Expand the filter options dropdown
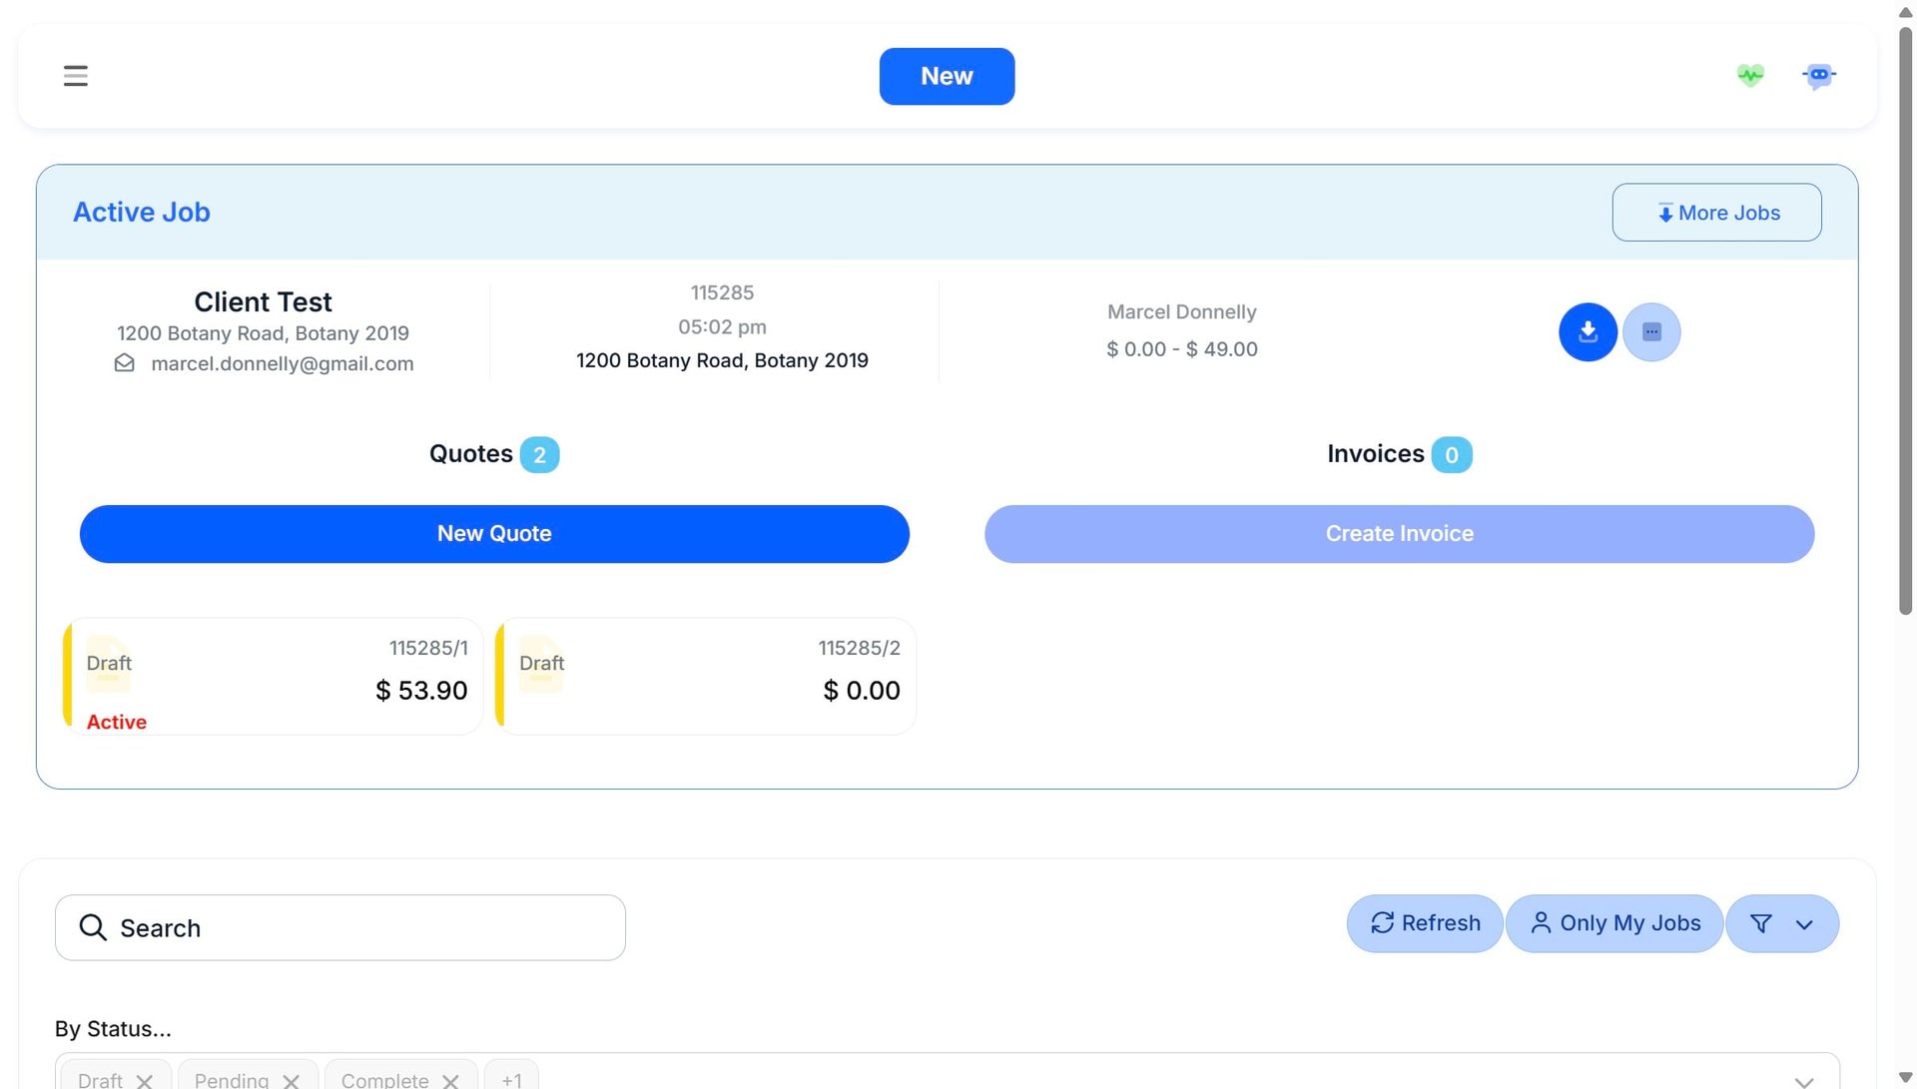The width and height of the screenshot is (1917, 1089). [1782, 923]
